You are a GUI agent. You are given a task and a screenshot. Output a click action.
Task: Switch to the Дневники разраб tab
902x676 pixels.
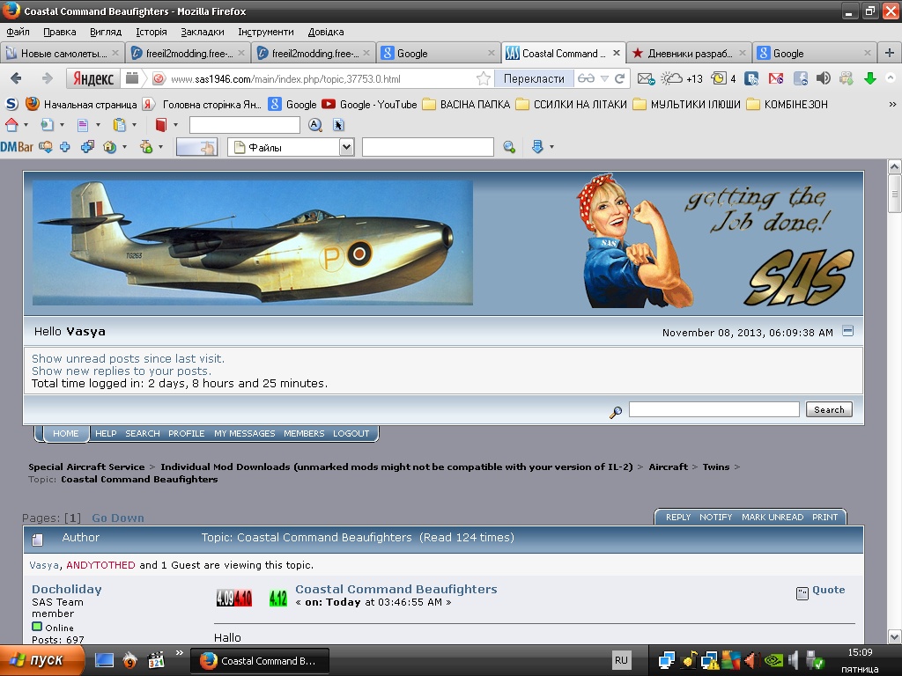coord(689,54)
